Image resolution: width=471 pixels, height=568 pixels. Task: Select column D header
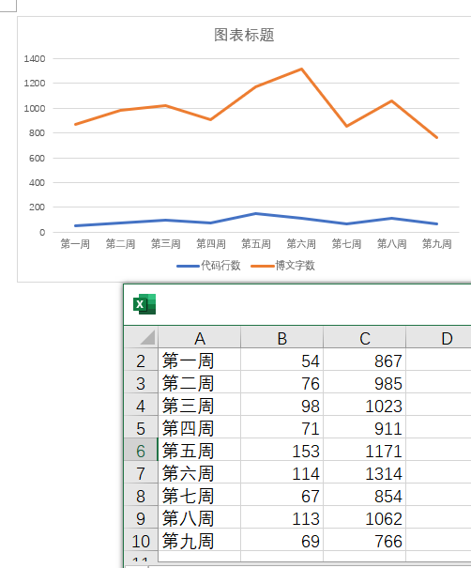coord(439,337)
